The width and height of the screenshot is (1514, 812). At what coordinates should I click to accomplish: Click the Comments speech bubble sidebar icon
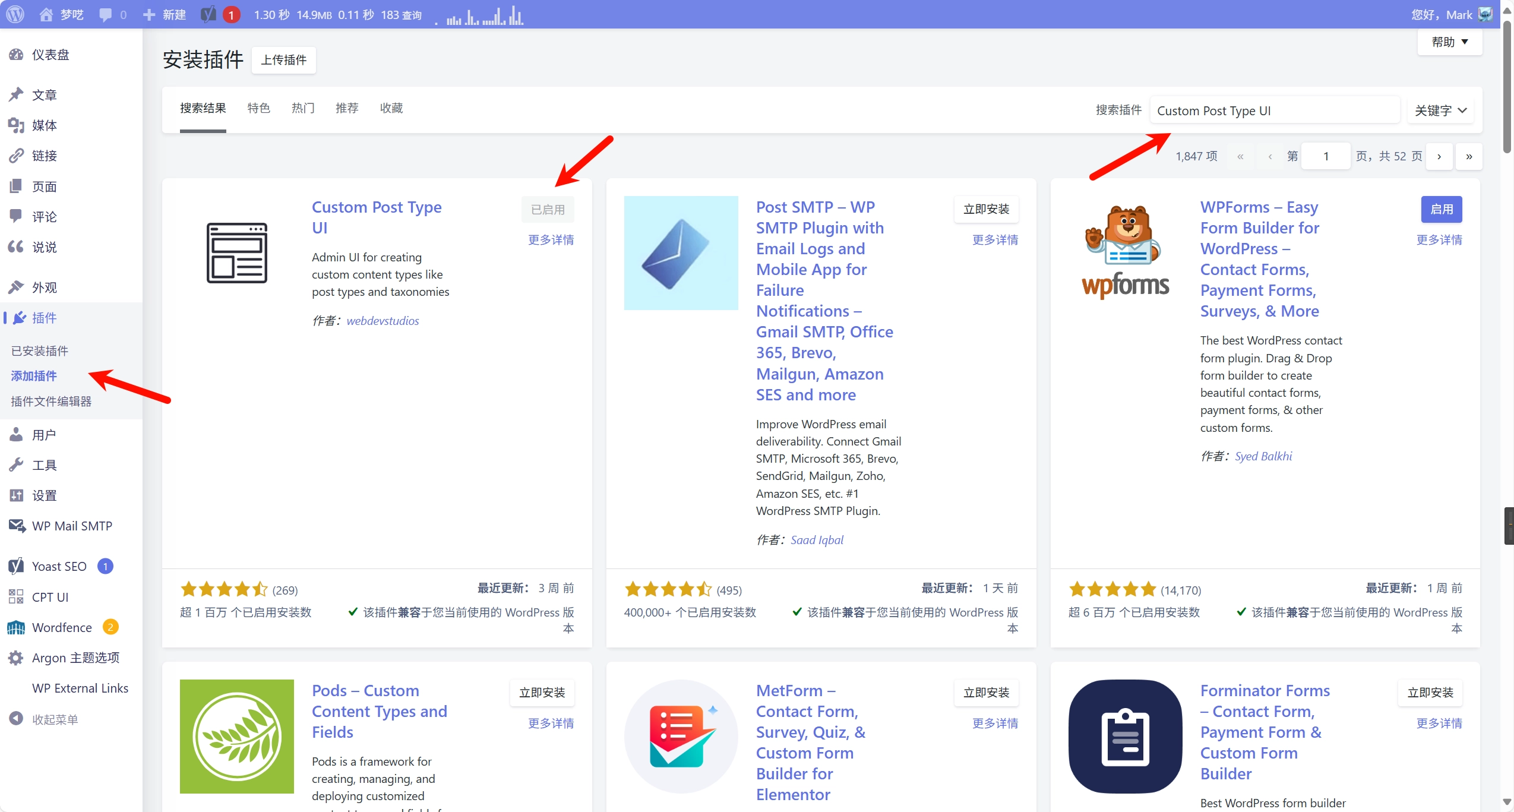pyautogui.click(x=16, y=216)
